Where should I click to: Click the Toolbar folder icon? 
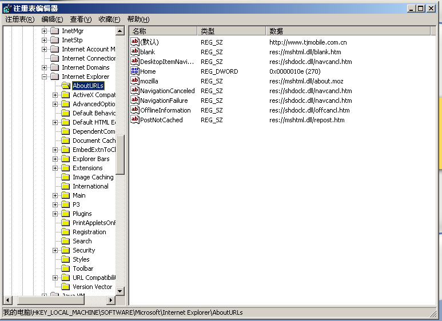[65, 268]
